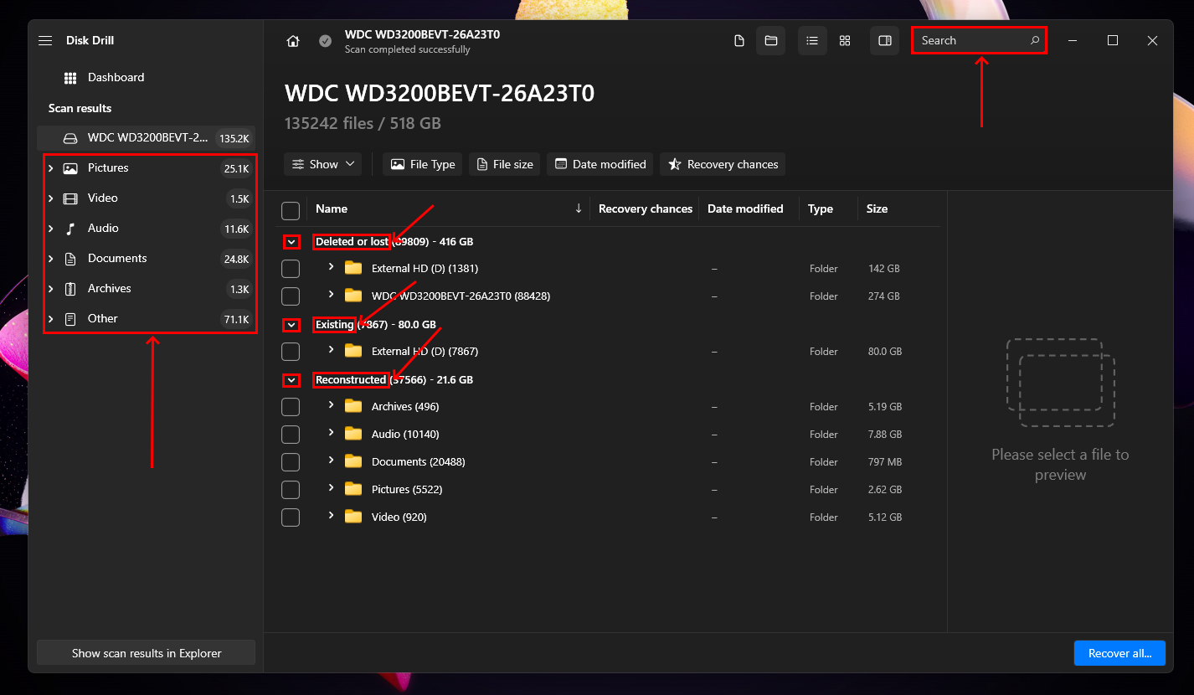The image size is (1194, 695).
Task: Toggle the select-all checkbox in header
Action: click(x=291, y=210)
